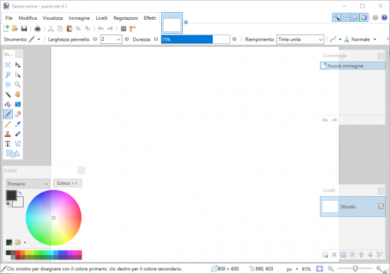The image size is (390, 274).
Task: Toggle rulers display
Action: (133, 28)
